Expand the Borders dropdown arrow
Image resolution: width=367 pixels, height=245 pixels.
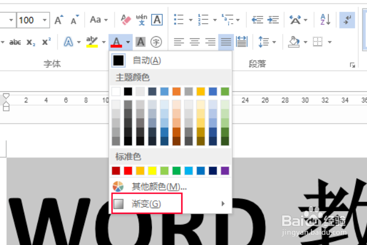click(330, 42)
